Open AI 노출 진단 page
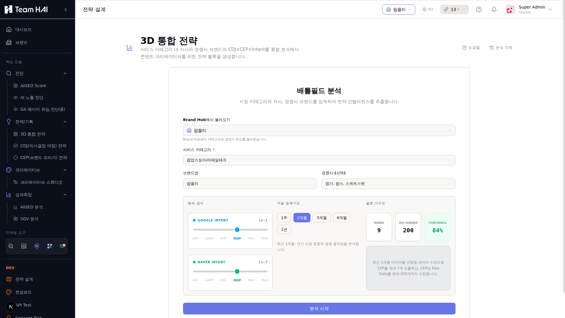 31,97
